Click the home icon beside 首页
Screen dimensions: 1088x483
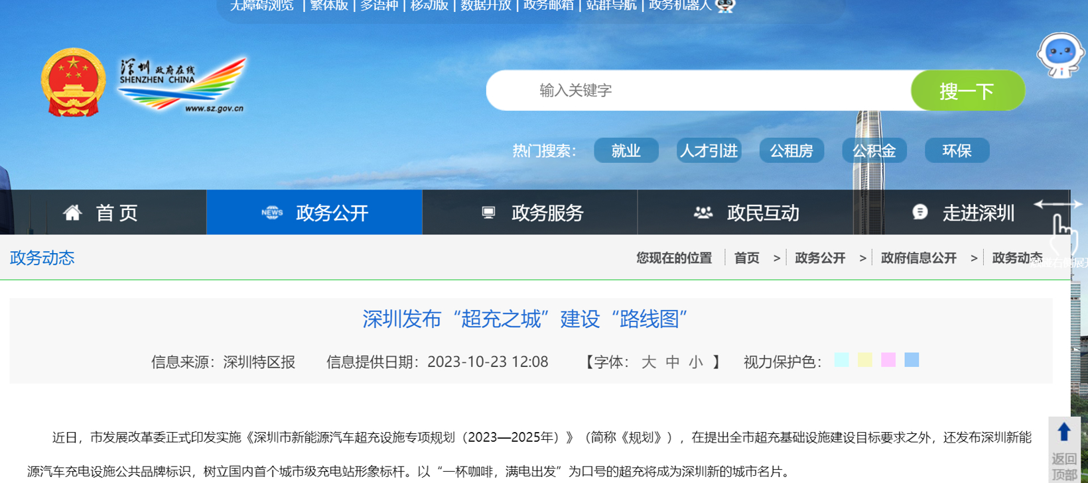(72, 213)
